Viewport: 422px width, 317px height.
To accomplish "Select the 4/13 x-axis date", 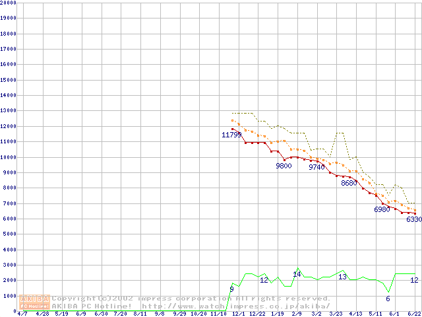I will click(x=356, y=314).
